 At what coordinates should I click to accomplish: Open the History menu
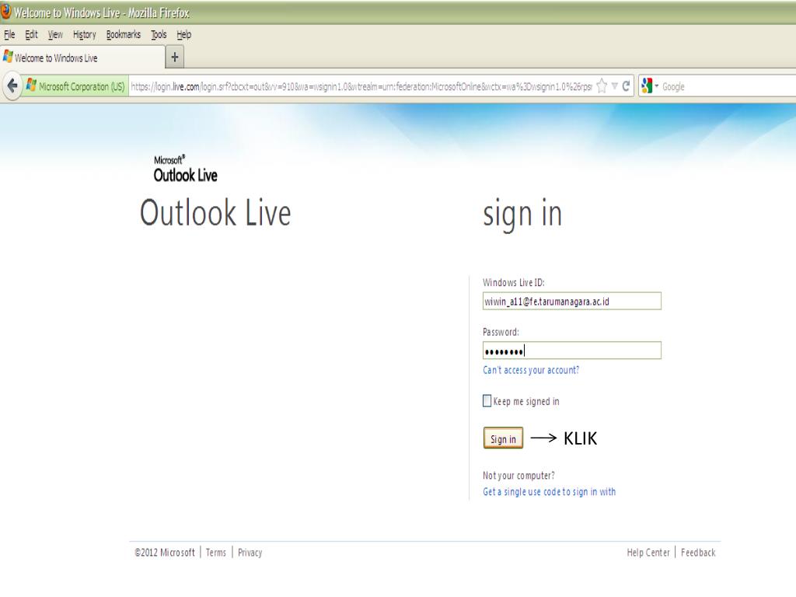[x=84, y=34]
